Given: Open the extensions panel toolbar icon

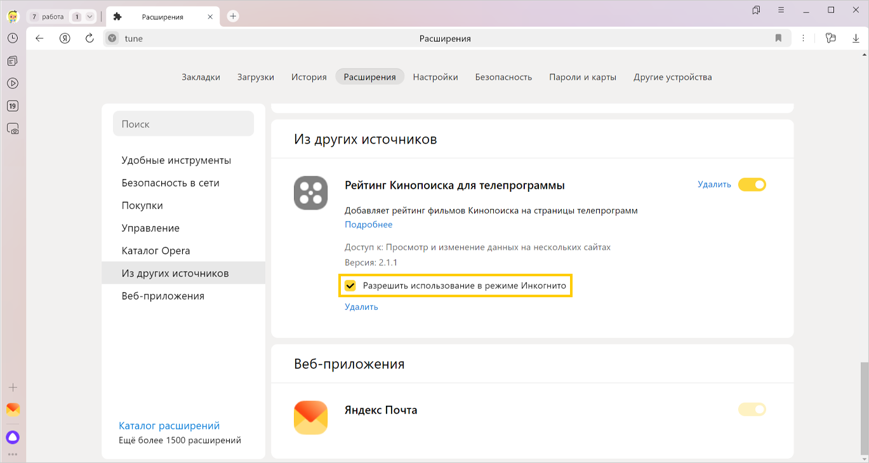Looking at the screenshot, I should pyautogui.click(x=830, y=38).
